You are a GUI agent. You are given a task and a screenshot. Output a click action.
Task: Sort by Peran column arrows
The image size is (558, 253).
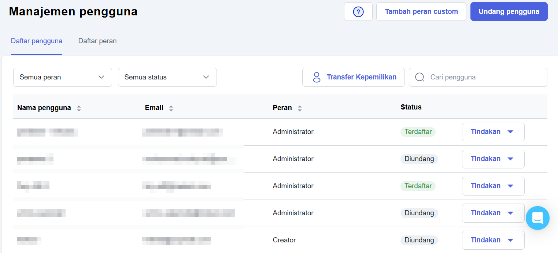tap(300, 108)
